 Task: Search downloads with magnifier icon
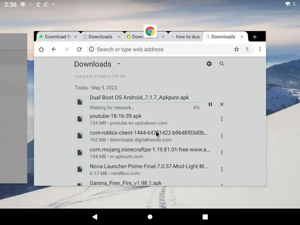click(x=222, y=64)
